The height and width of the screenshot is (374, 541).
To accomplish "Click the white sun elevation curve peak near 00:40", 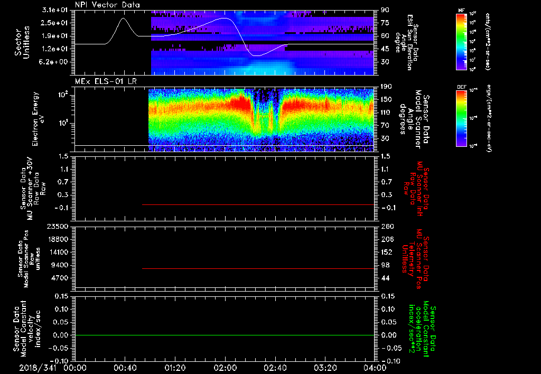I will [x=124, y=18].
